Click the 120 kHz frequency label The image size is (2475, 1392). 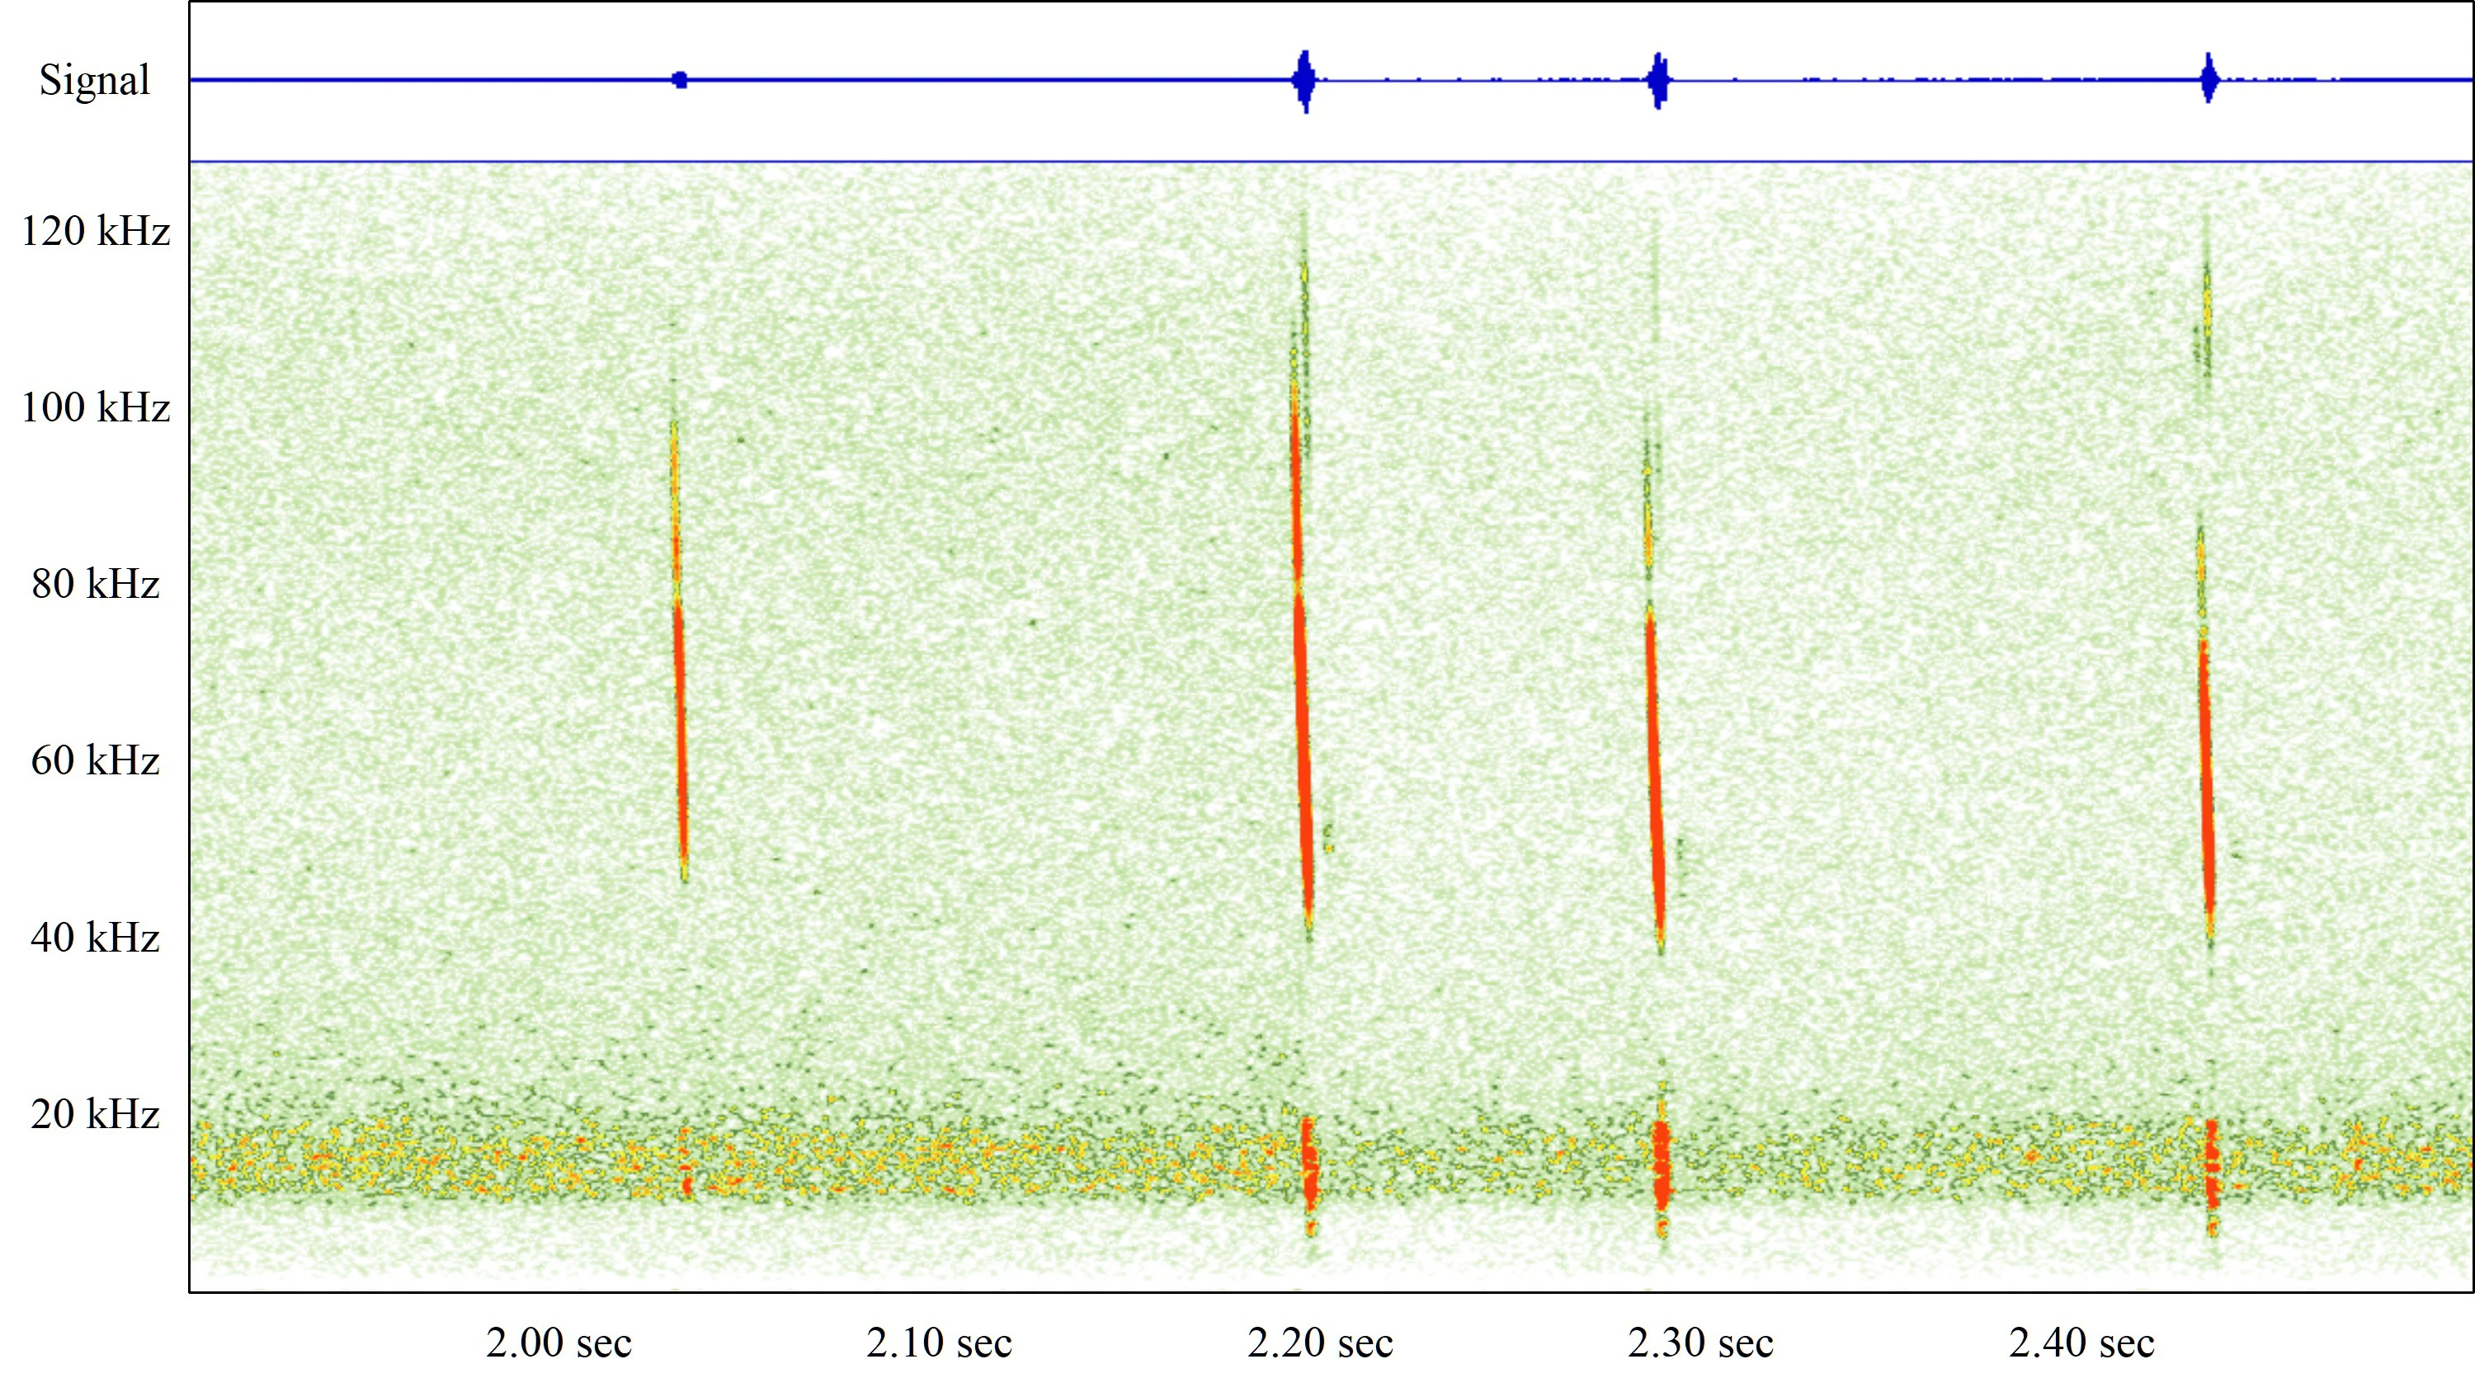click(x=95, y=231)
